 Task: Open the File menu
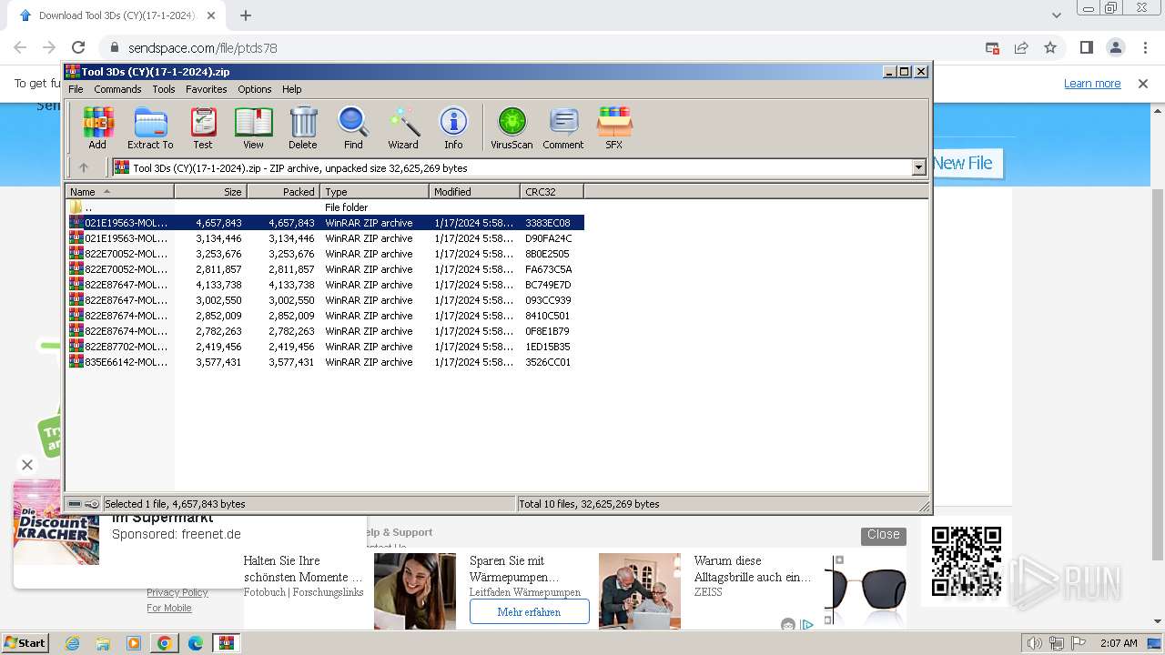[x=76, y=89]
